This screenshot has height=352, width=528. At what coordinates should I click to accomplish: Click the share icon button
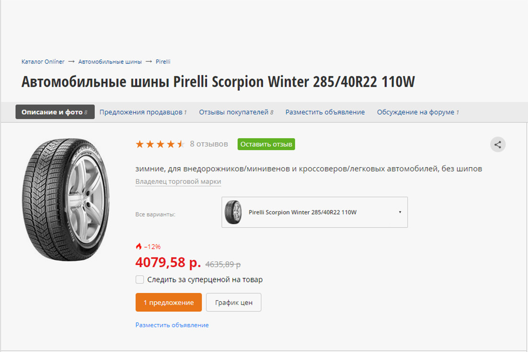(498, 145)
